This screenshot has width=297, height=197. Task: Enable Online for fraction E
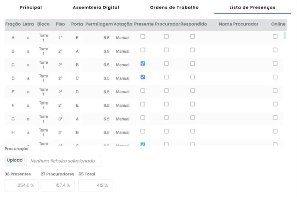click(x=275, y=91)
